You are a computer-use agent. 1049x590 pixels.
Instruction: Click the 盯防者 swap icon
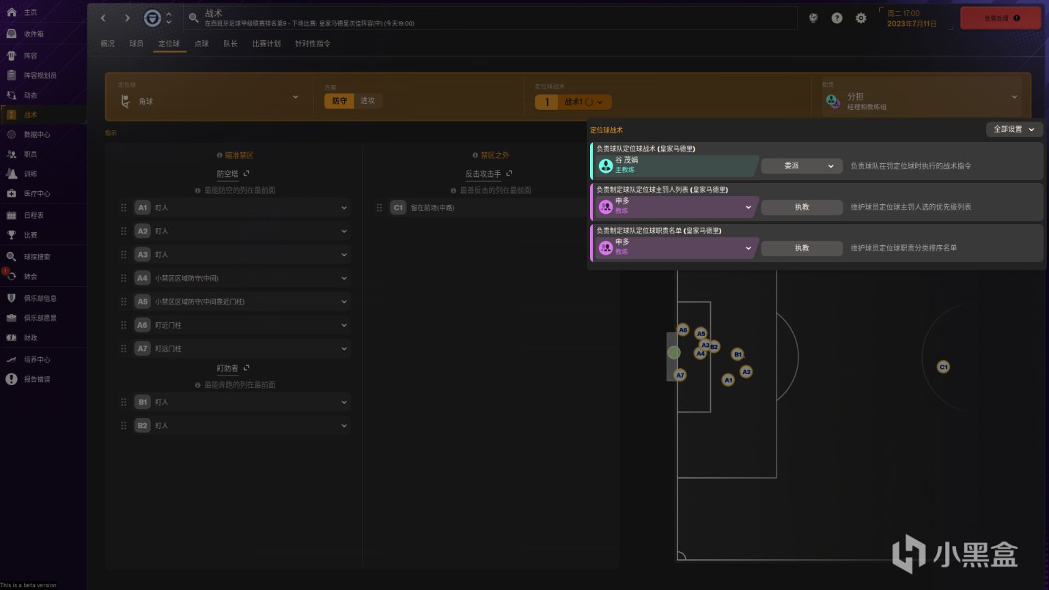coord(247,368)
